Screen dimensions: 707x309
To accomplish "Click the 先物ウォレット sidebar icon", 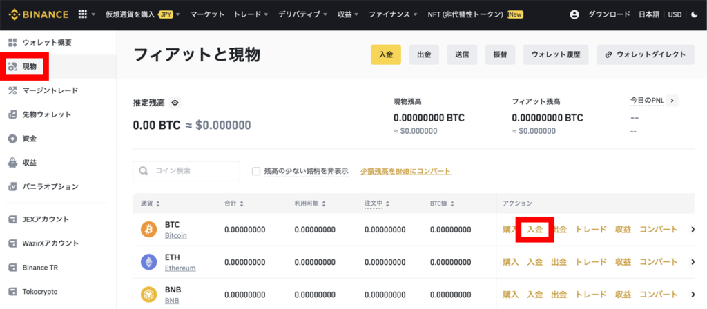I will 12,114.
